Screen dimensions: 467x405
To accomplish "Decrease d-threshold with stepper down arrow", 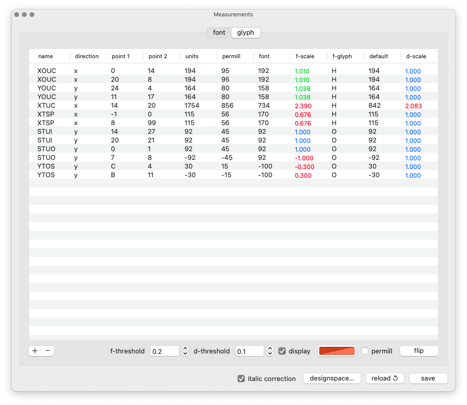I will (270, 354).
